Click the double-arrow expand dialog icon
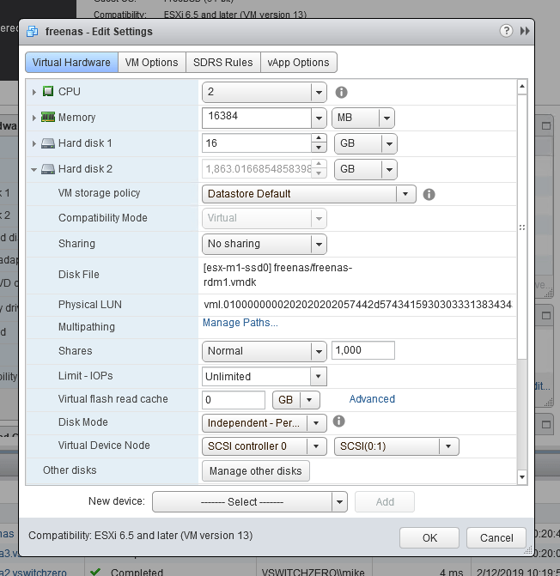 525,31
